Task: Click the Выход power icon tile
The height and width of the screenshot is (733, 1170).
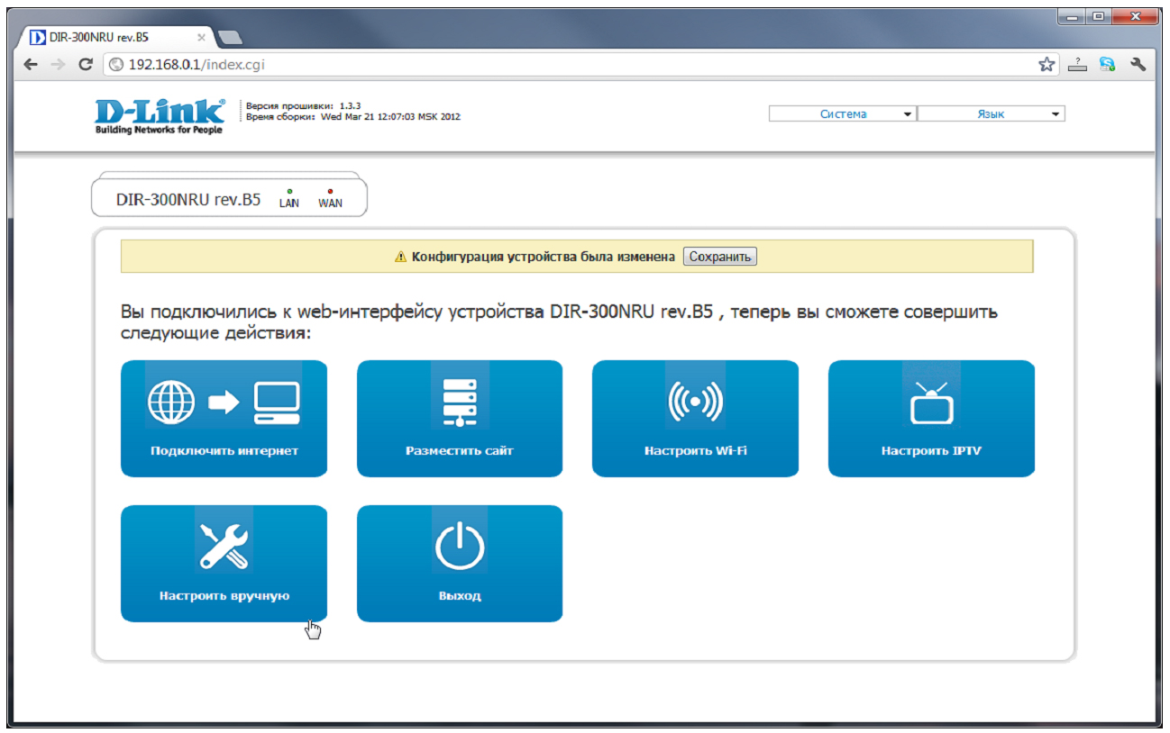Action: click(459, 563)
